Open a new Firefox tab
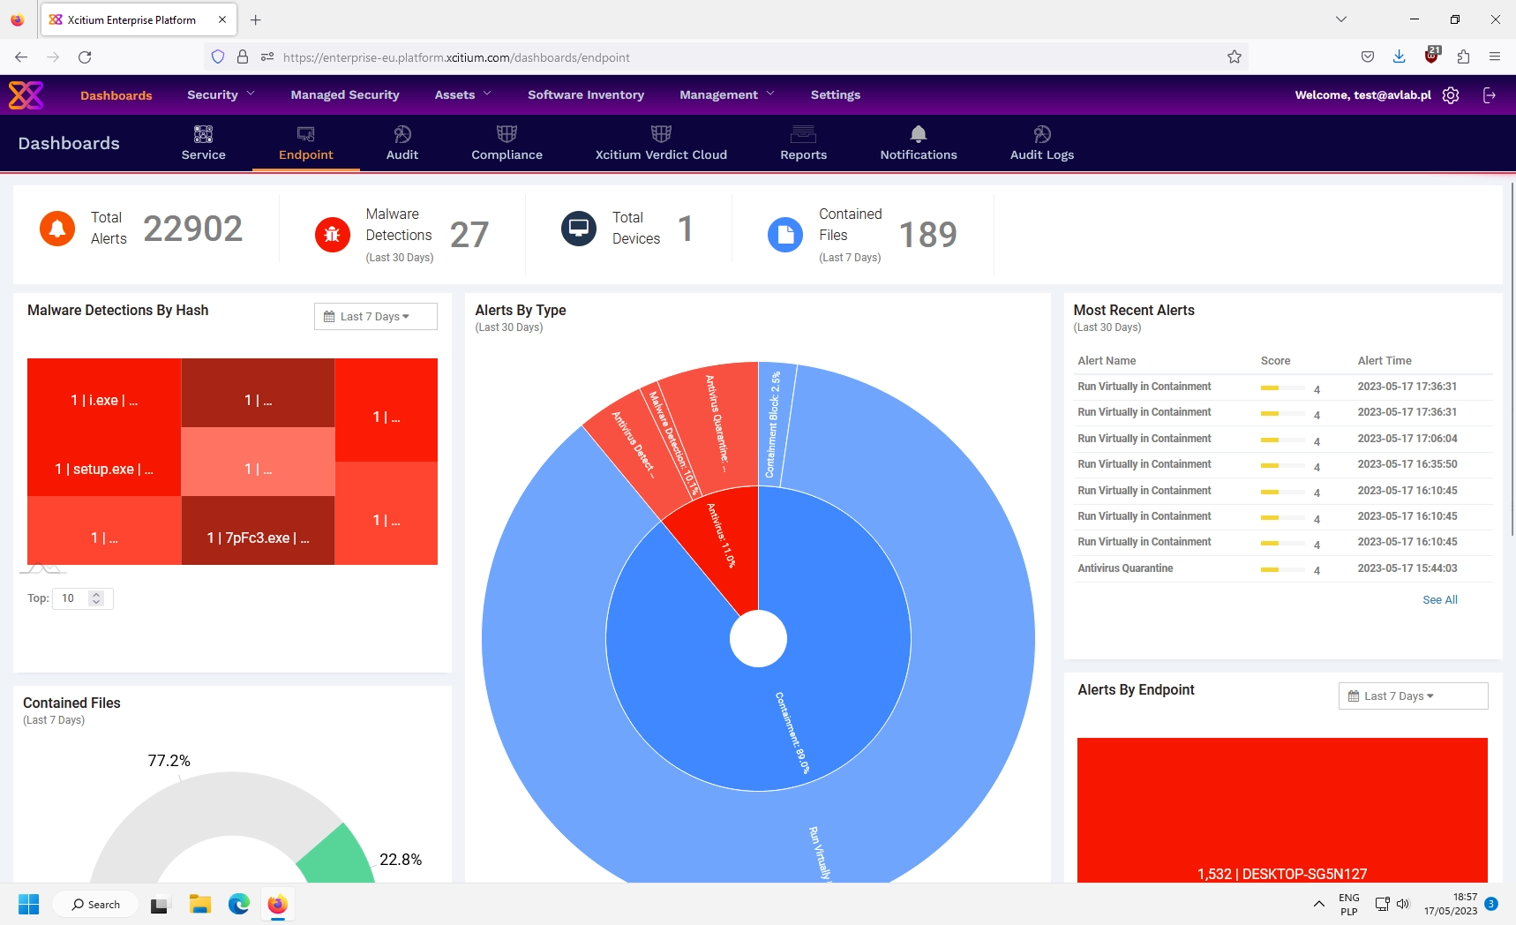This screenshot has height=925, width=1516. (256, 19)
